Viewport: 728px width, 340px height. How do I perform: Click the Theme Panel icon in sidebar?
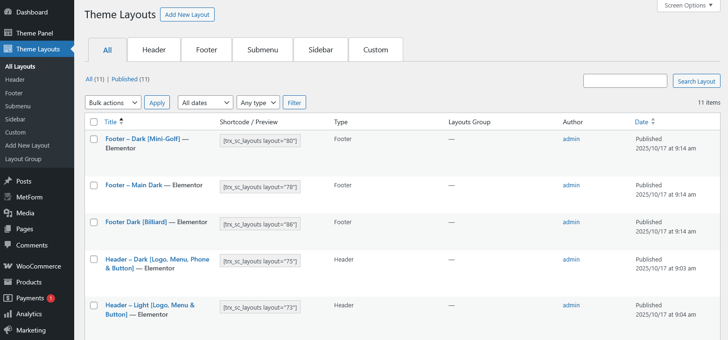8,33
